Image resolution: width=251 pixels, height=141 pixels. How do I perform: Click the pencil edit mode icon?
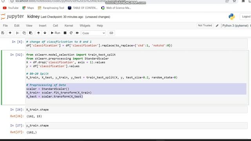click(x=217, y=25)
